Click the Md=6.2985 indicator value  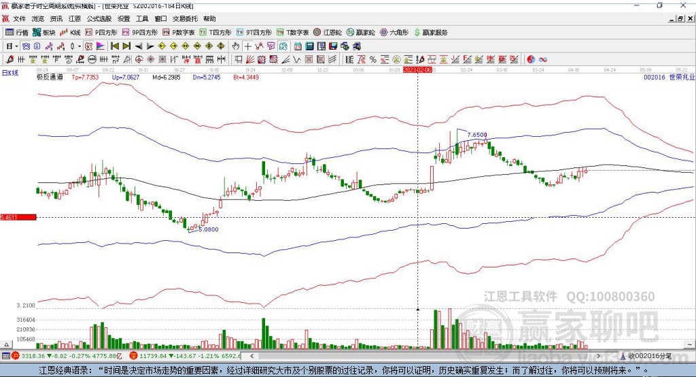coord(167,77)
